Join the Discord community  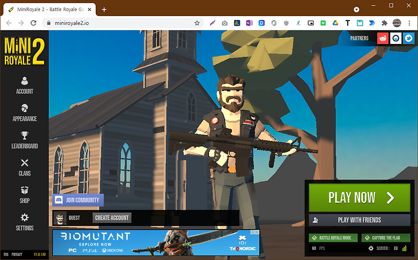78,200
